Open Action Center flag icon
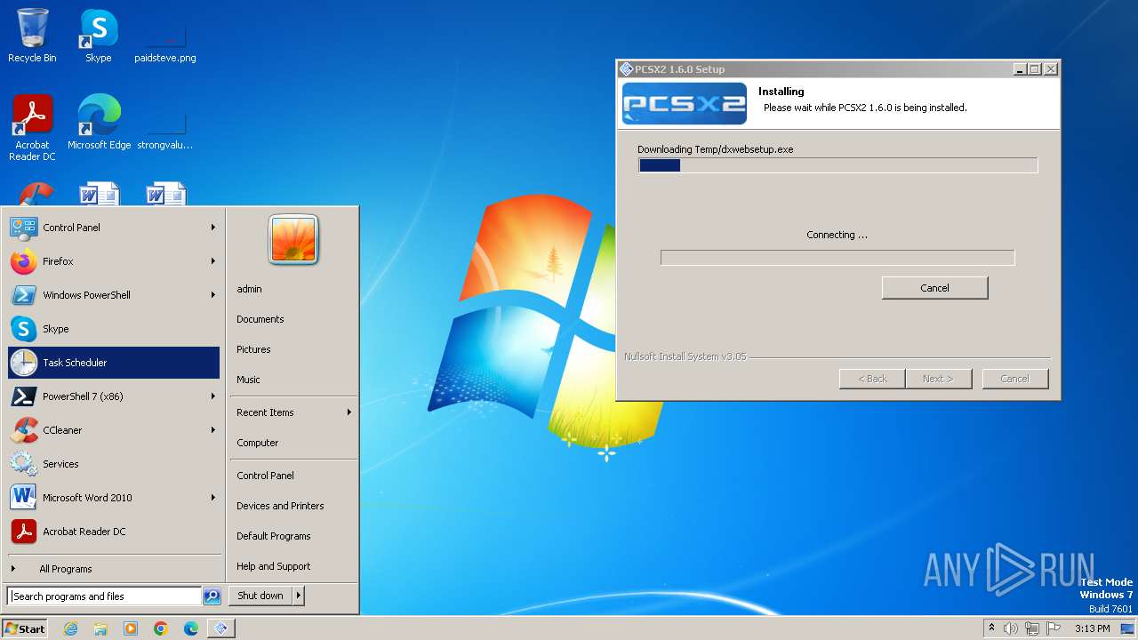The image size is (1138, 640). [1054, 628]
